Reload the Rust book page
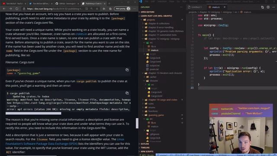This screenshot has width=277, height=156. (x=17, y=9)
